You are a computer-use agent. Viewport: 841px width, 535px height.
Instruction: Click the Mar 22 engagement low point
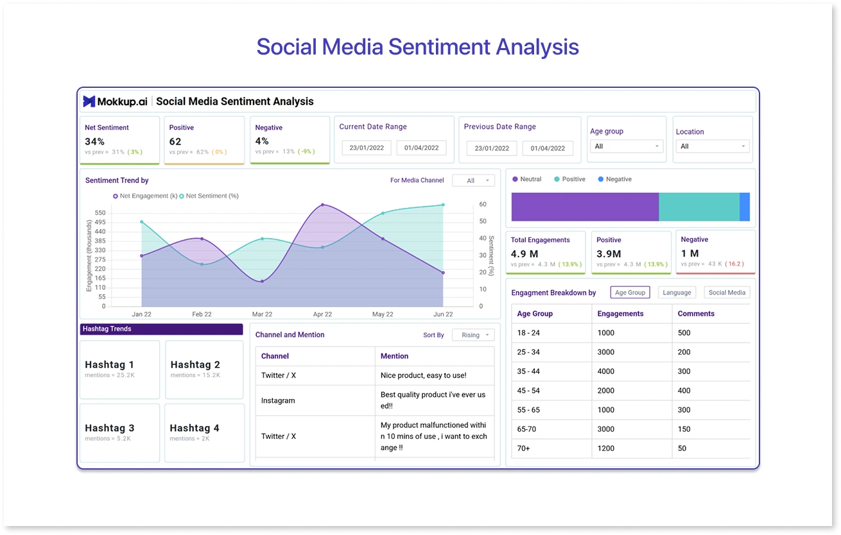(262, 281)
